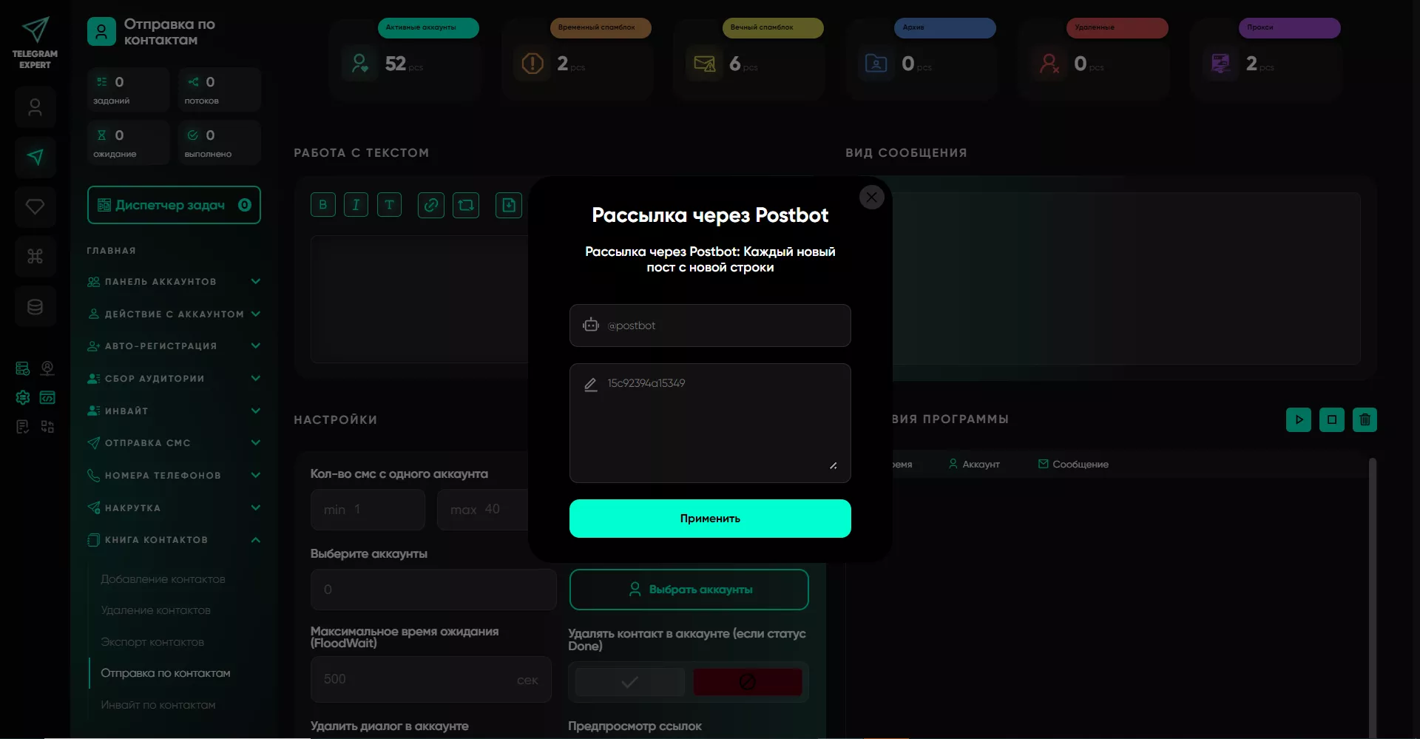The height and width of the screenshot is (739, 1420).
Task: Apply italic formatting with the I button
Action: click(356, 205)
